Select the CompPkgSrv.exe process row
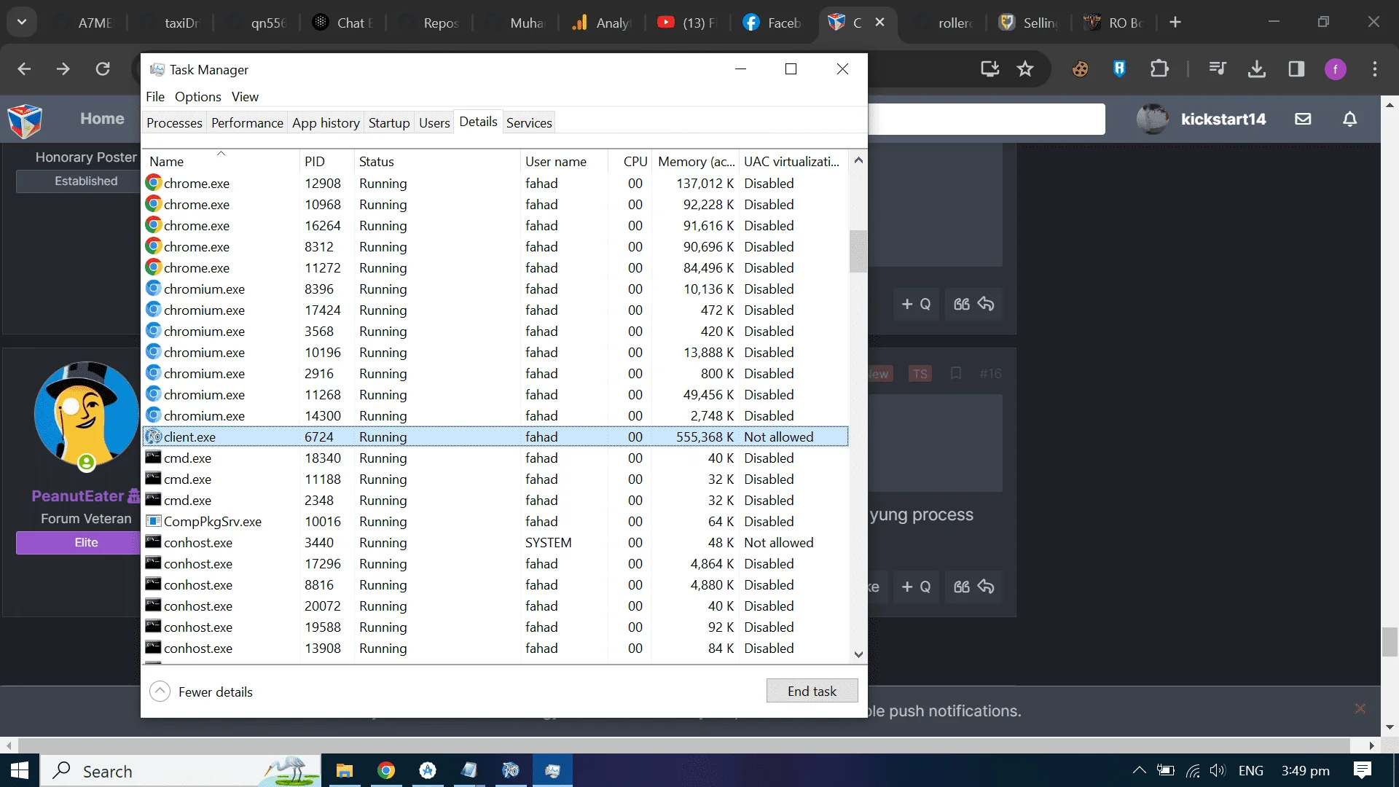The height and width of the screenshot is (787, 1399). [x=495, y=522]
